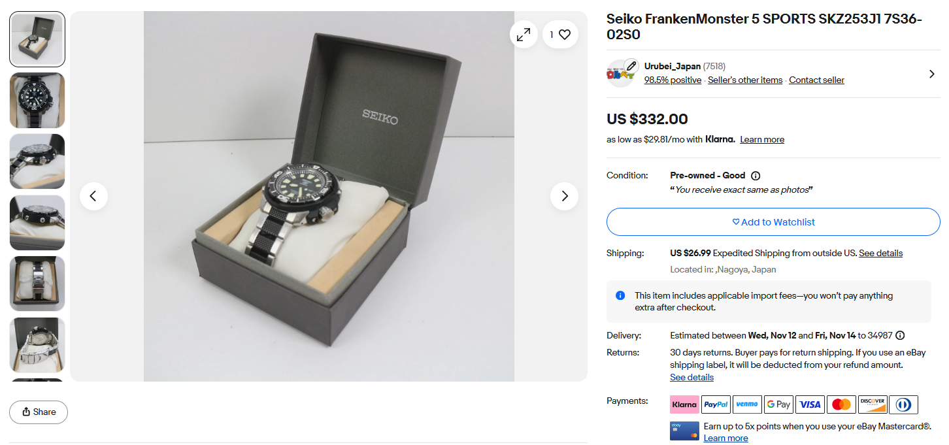
Task: Open returns See details link
Action: pos(691,378)
